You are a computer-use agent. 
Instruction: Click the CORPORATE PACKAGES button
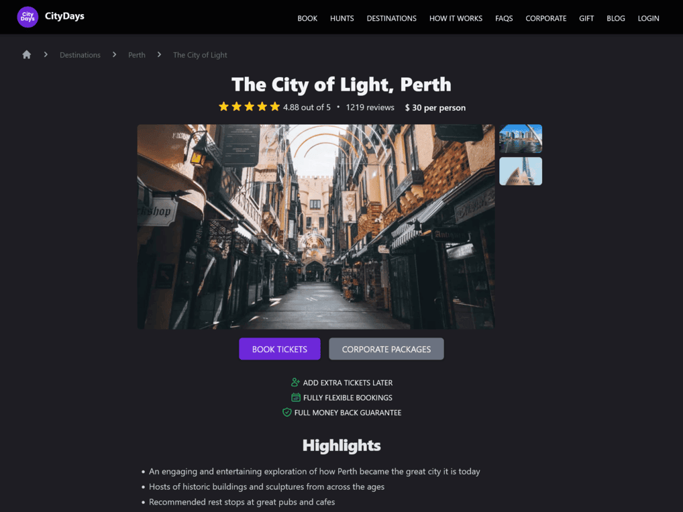pos(386,349)
